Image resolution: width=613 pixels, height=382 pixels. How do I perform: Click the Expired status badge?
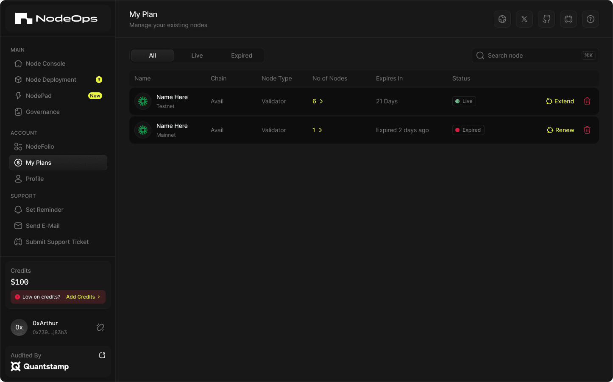click(468, 130)
